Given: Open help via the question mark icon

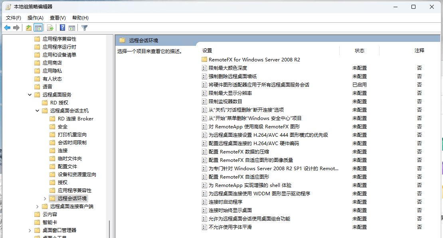Looking at the screenshot, I should 62,28.
